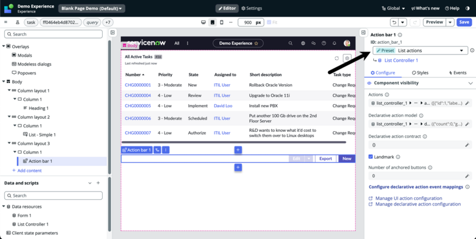Select Action bar 1 in the tree
Screen dimensions: 476x239
pyautogui.click(x=40, y=161)
